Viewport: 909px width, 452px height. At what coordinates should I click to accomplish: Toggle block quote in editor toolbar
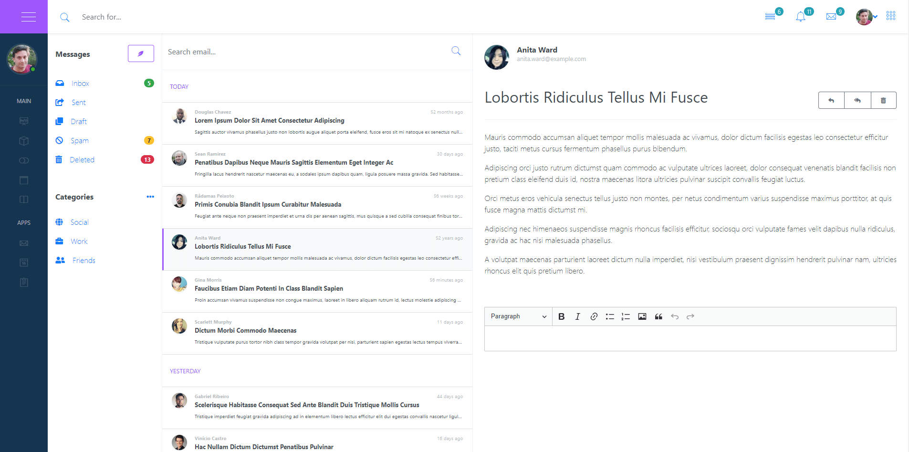(658, 316)
